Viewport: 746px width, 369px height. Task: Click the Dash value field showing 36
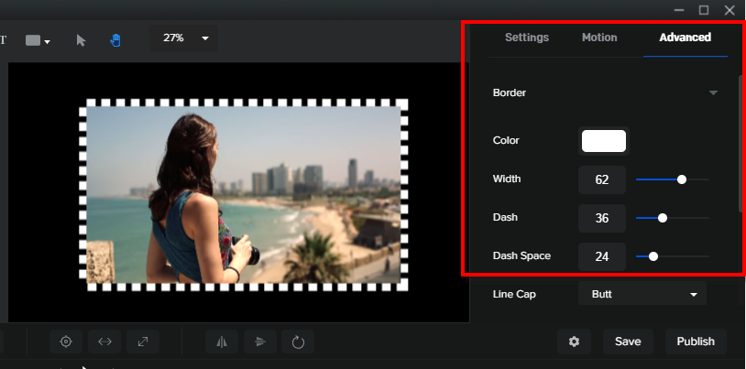coord(602,218)
